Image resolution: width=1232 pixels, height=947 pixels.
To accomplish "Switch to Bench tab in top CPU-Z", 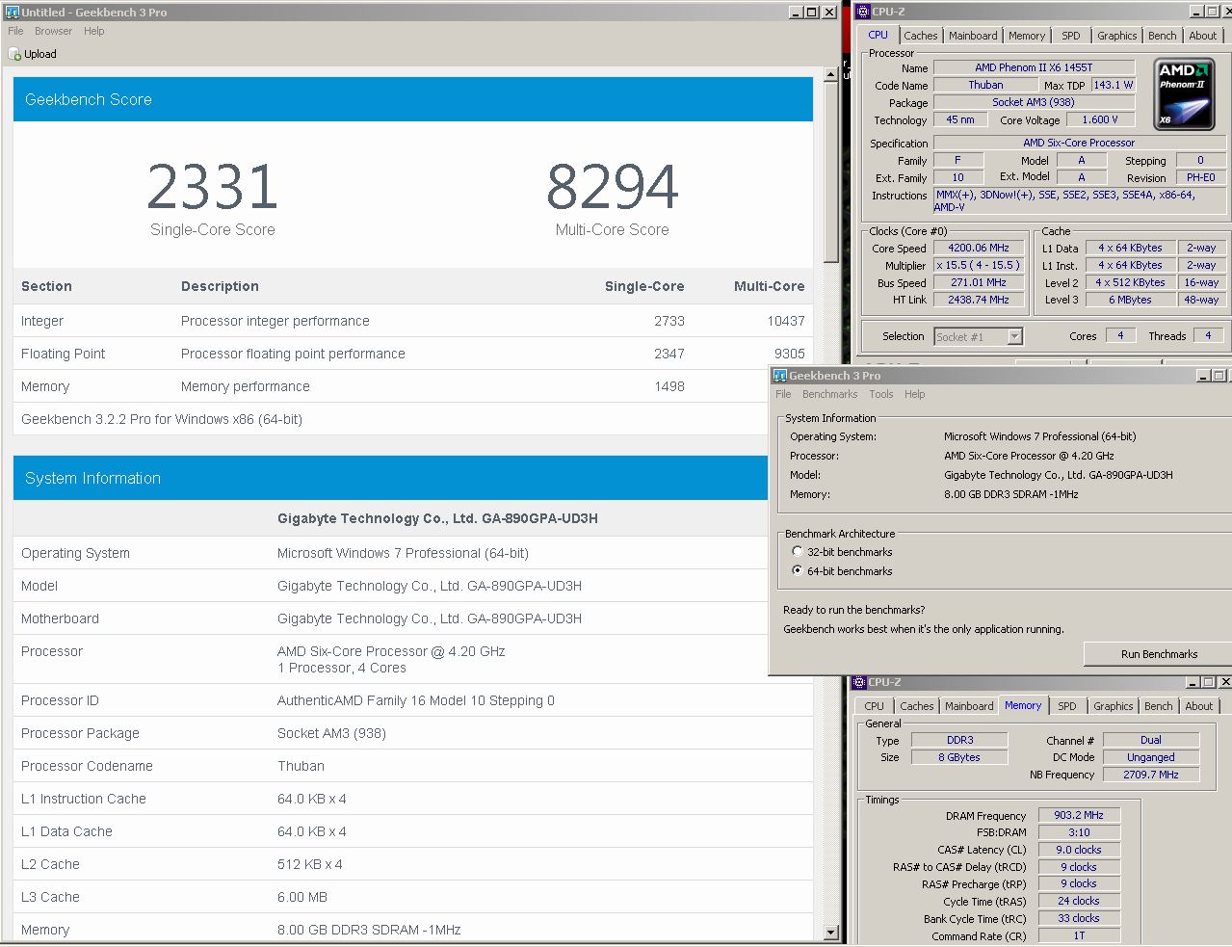I will [x=1162, y=36].
